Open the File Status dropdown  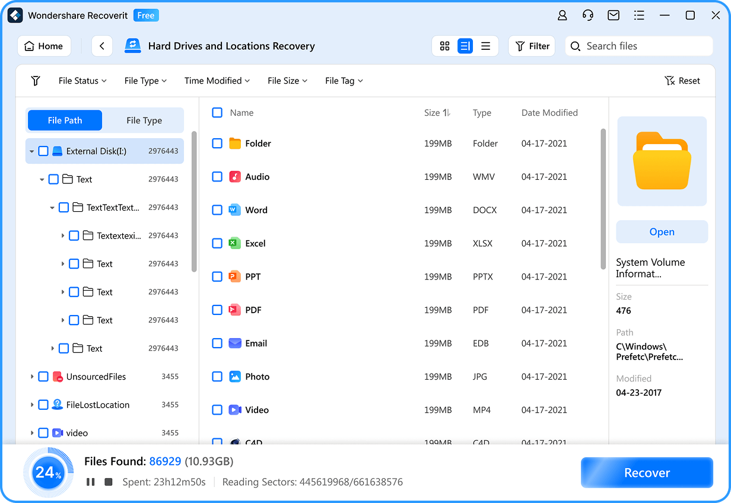pos(82,81)
